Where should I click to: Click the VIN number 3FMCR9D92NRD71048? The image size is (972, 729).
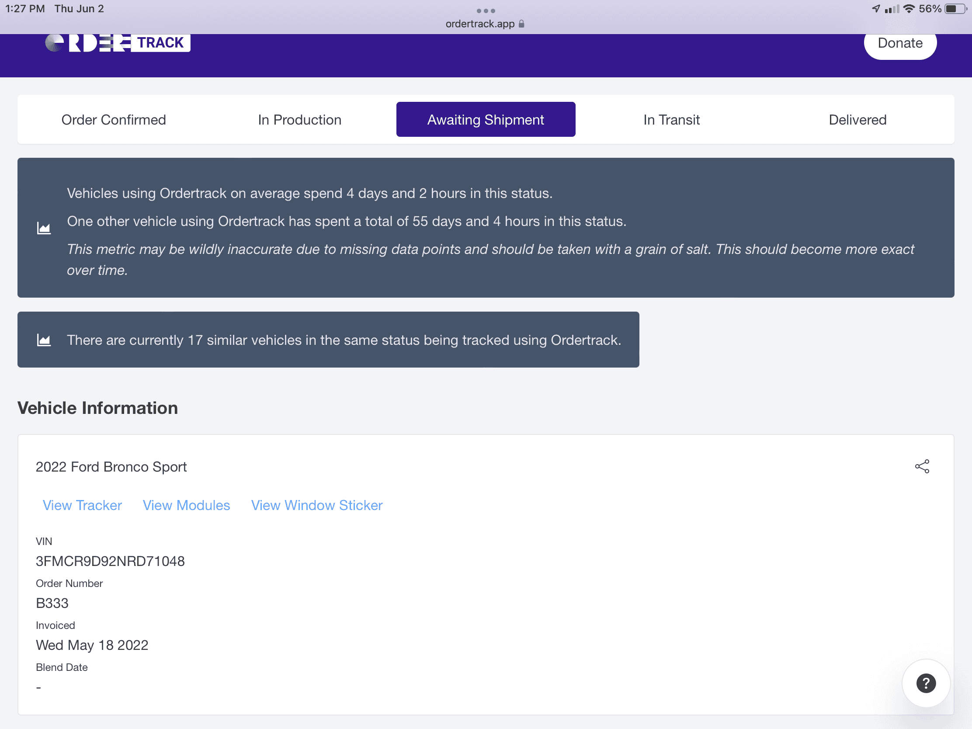pos(110,561)
